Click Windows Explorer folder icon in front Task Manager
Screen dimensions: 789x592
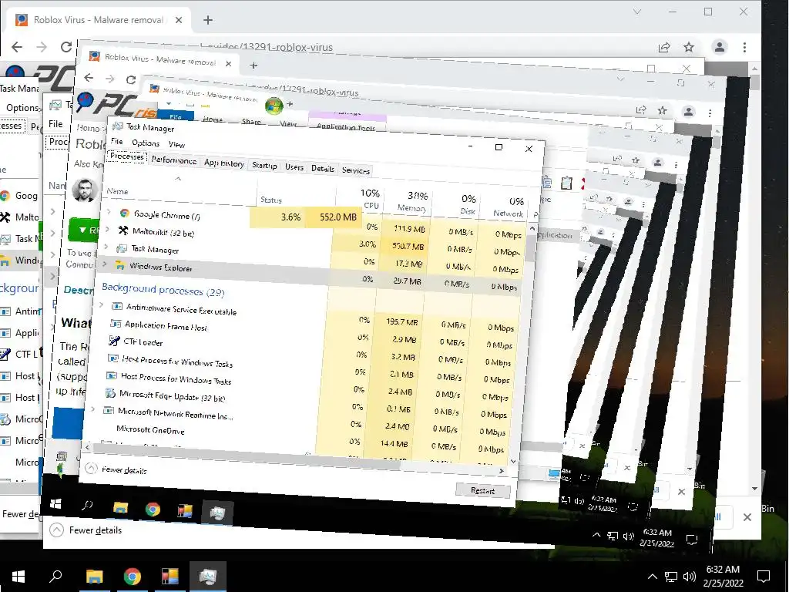click(x=119, y=265)
